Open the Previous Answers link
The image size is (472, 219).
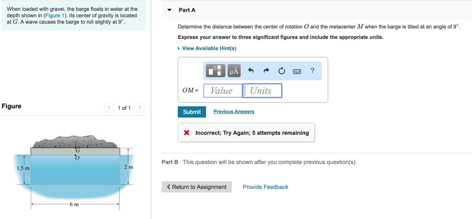(x=234, y=112)
